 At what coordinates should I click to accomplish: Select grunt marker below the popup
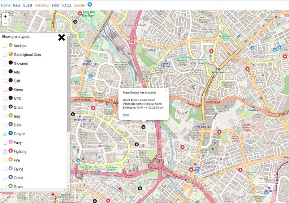143,127
